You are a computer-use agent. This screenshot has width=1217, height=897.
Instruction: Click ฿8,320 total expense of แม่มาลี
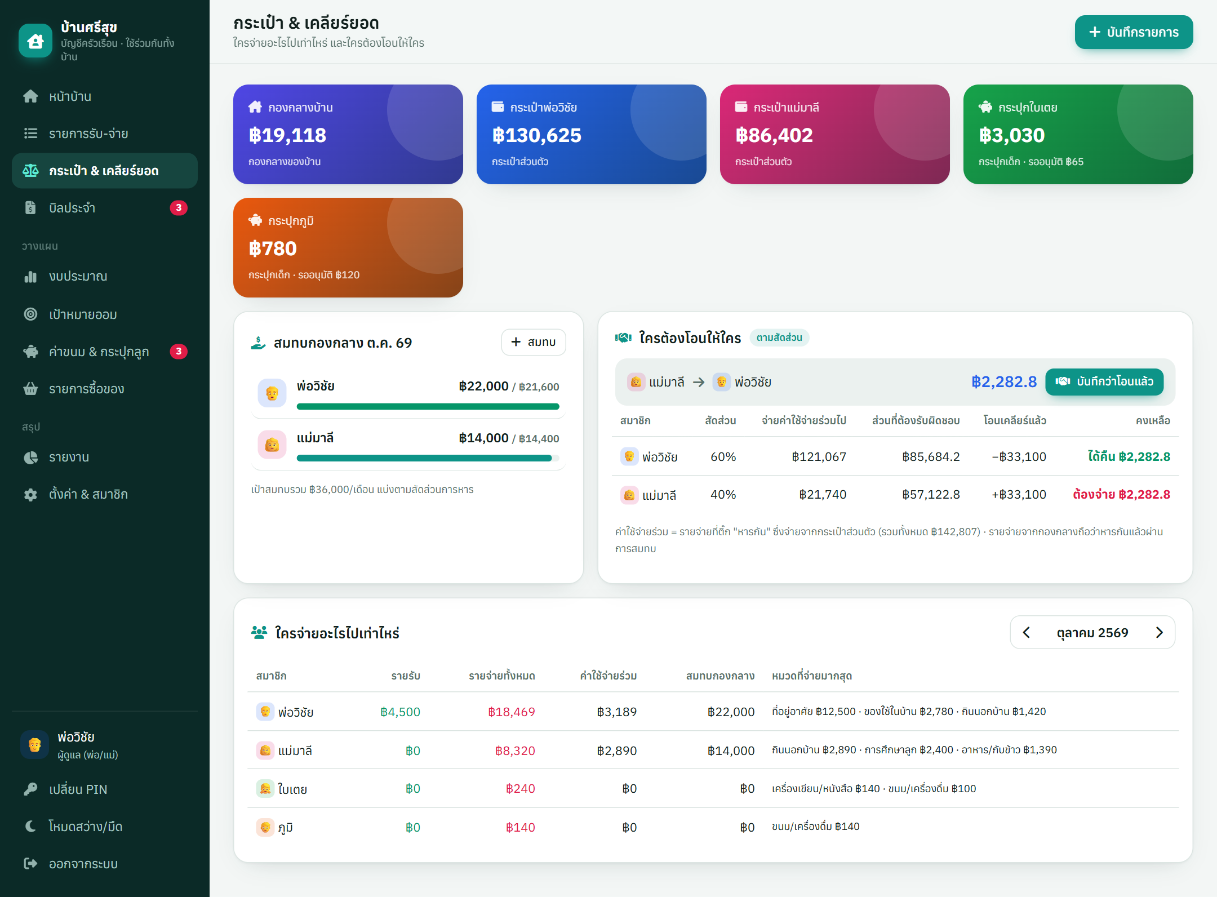pos(515,751)
